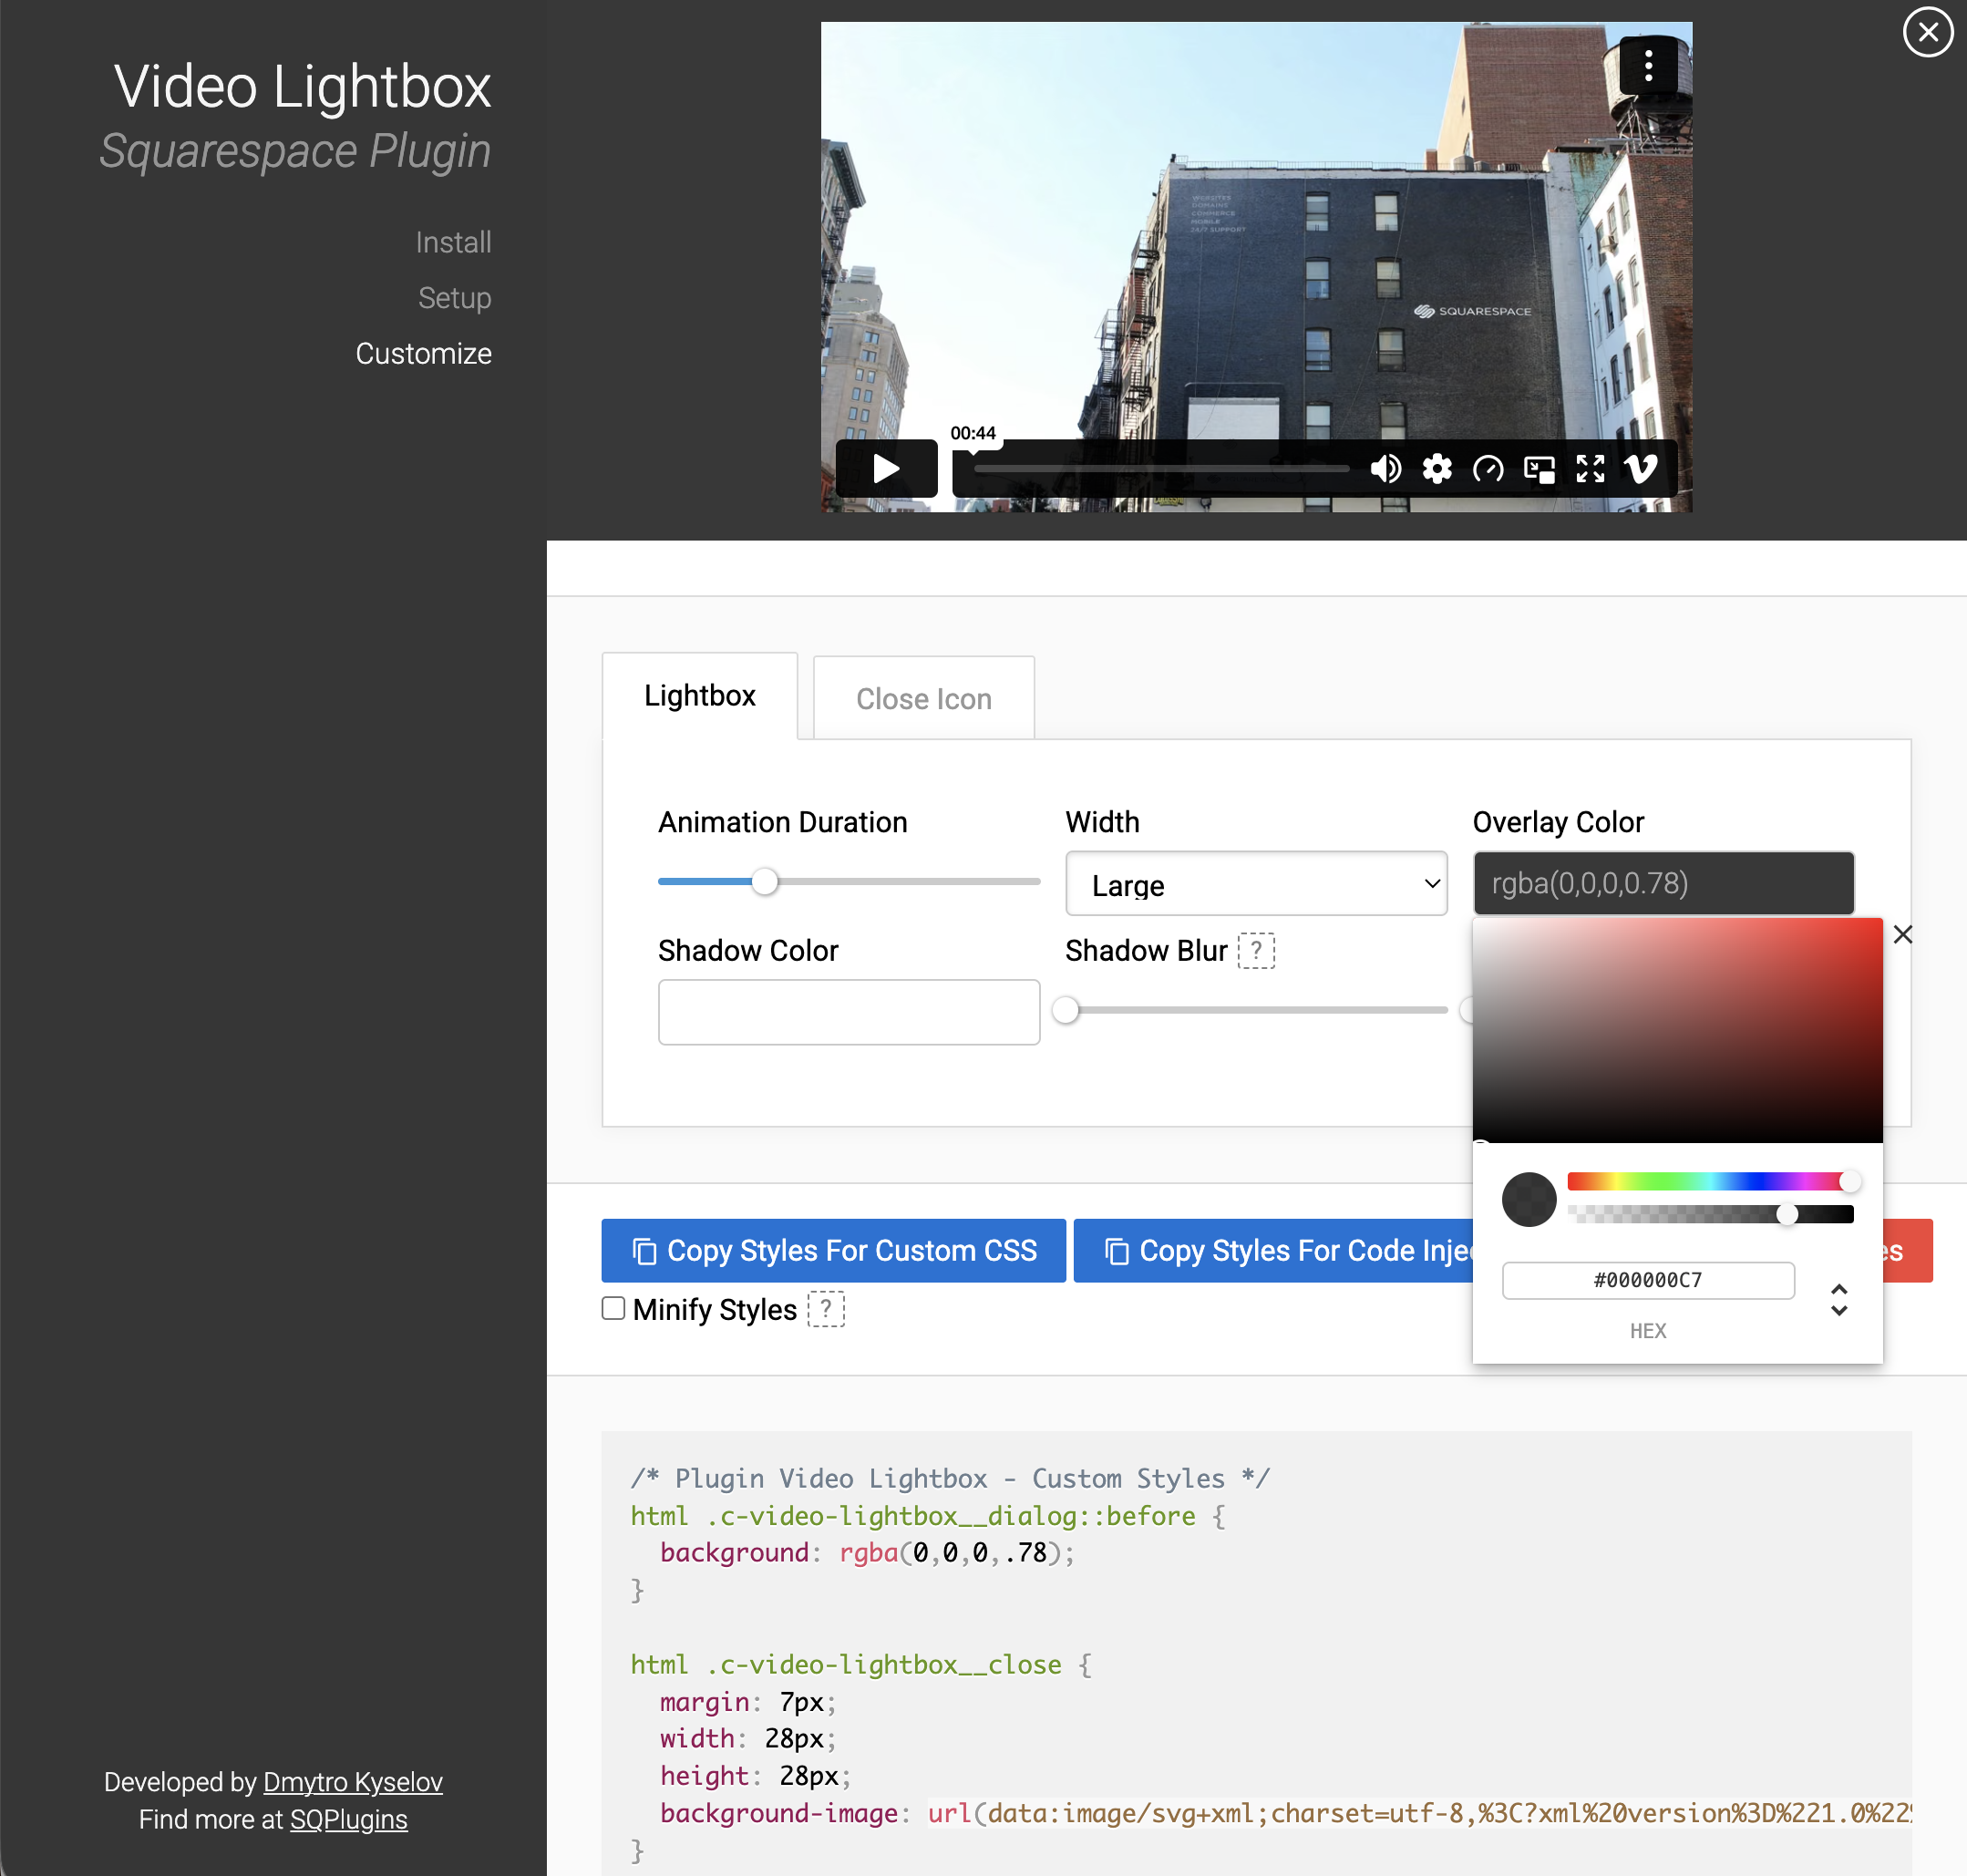Click the video progress bar
The height and width of the screenshot is (1876, 1967).
click(x=1161, y=468)
